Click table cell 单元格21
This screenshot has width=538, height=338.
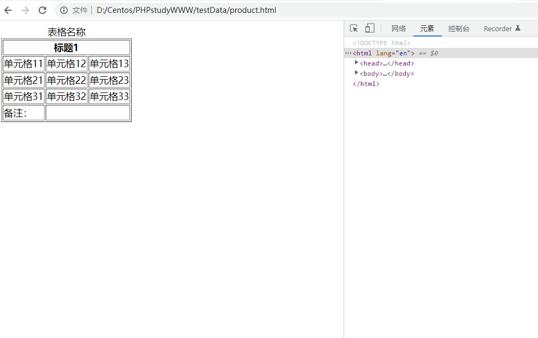pos(24,80)
